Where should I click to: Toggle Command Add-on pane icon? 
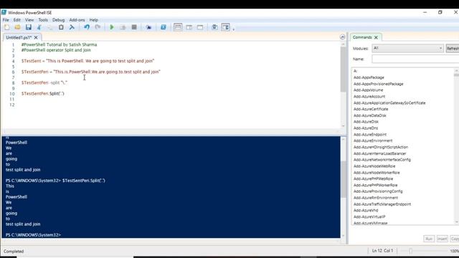click(225, 27)
